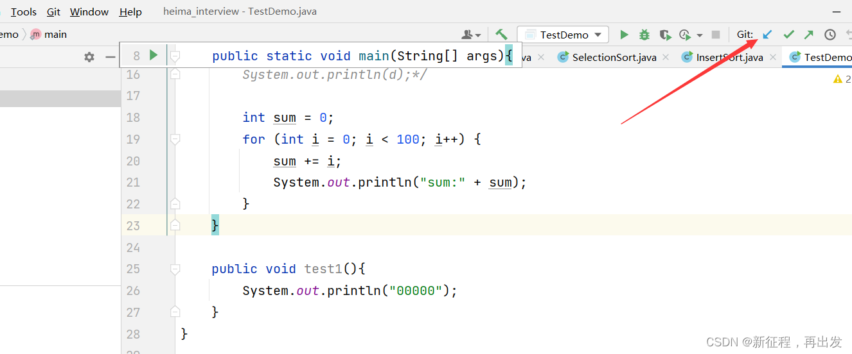852x354 pixels.
Task: Click the "sum:" string literal
Action: pos(443,183)
